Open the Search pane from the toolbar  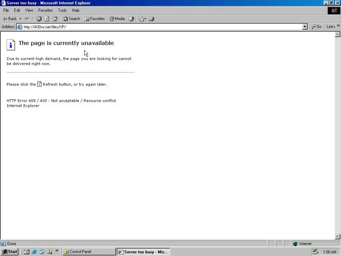tap(71, 19)
